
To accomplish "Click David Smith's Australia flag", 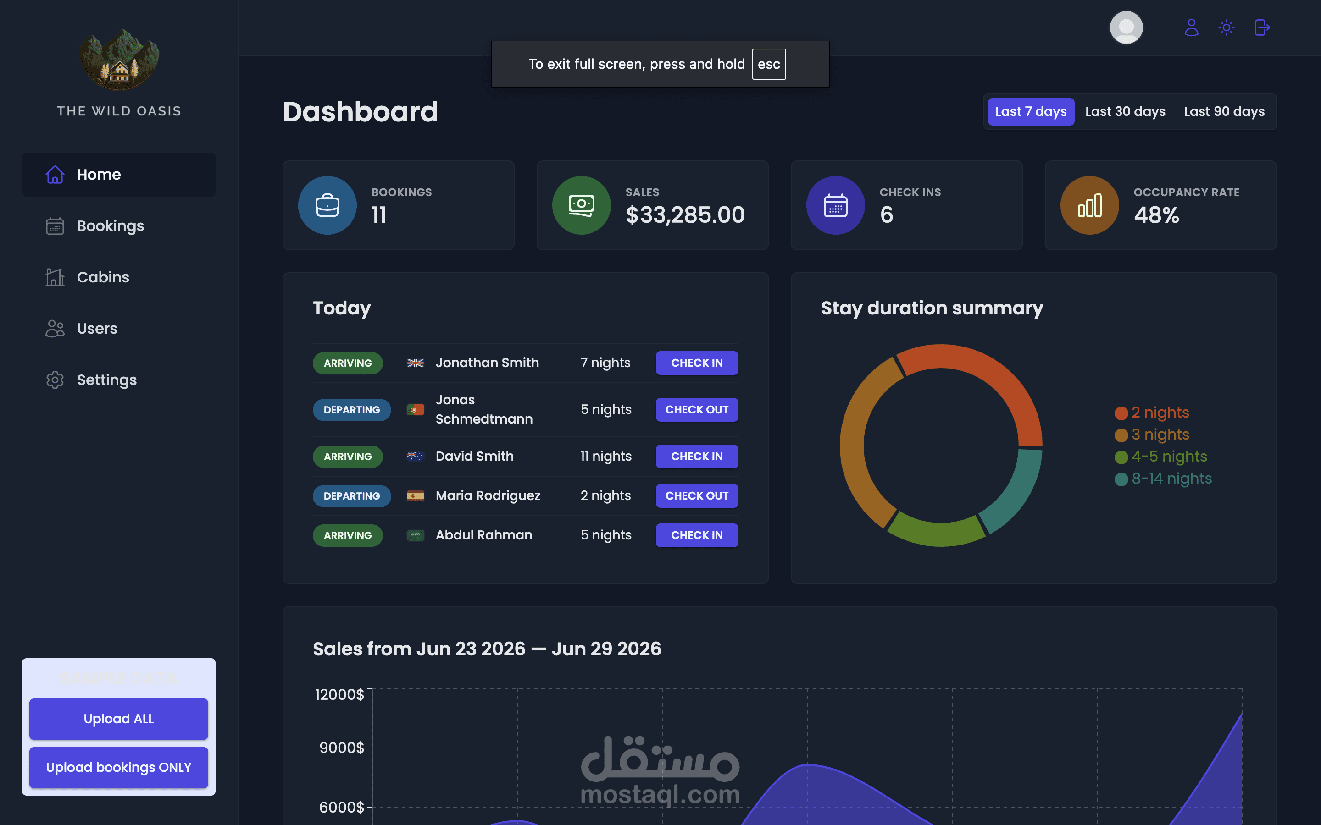I will coord(416,456).
